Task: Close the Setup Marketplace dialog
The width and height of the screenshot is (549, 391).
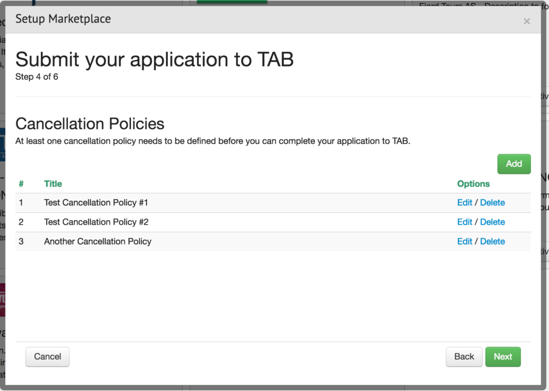Action: (526, 21)
